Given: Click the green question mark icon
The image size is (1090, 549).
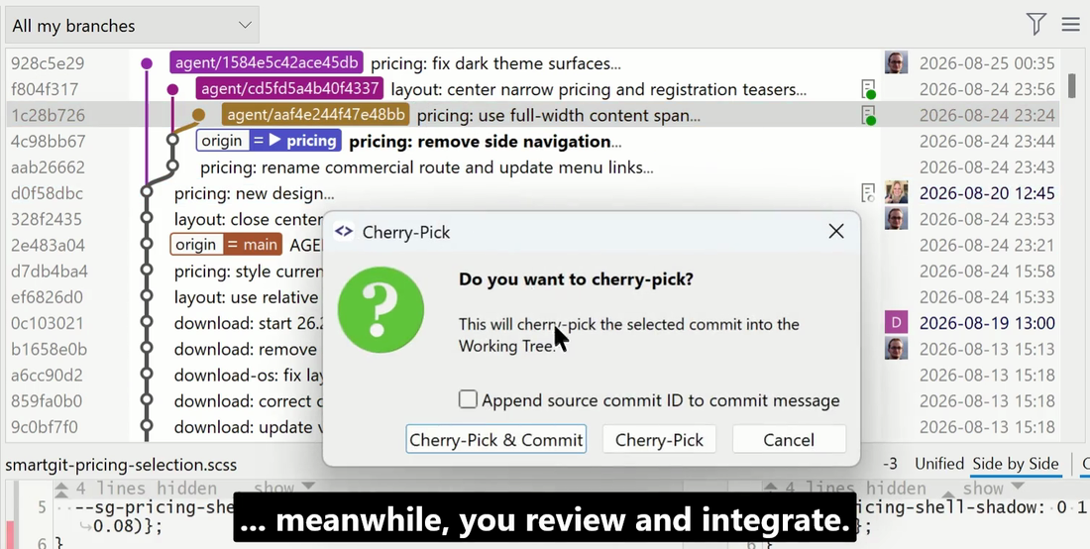Looking at the screenshot, I should click(381, 310).
